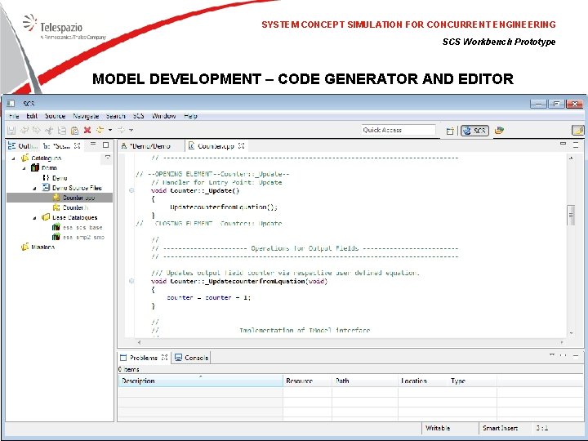This screenshot has height=441, width=588.
Task: Click the esa smp2 smp catalogue icon
Action: tap(56, 237)
